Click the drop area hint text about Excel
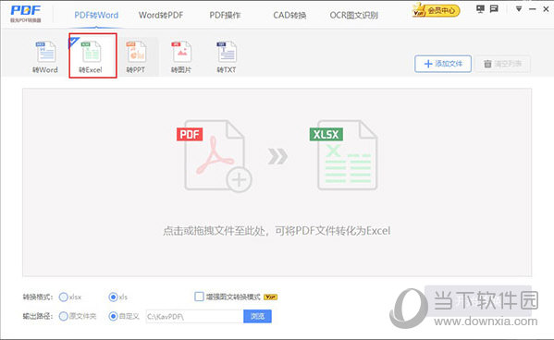 (x=277, y=231)
